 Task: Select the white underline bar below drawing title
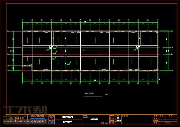click(x=93, y=96)
